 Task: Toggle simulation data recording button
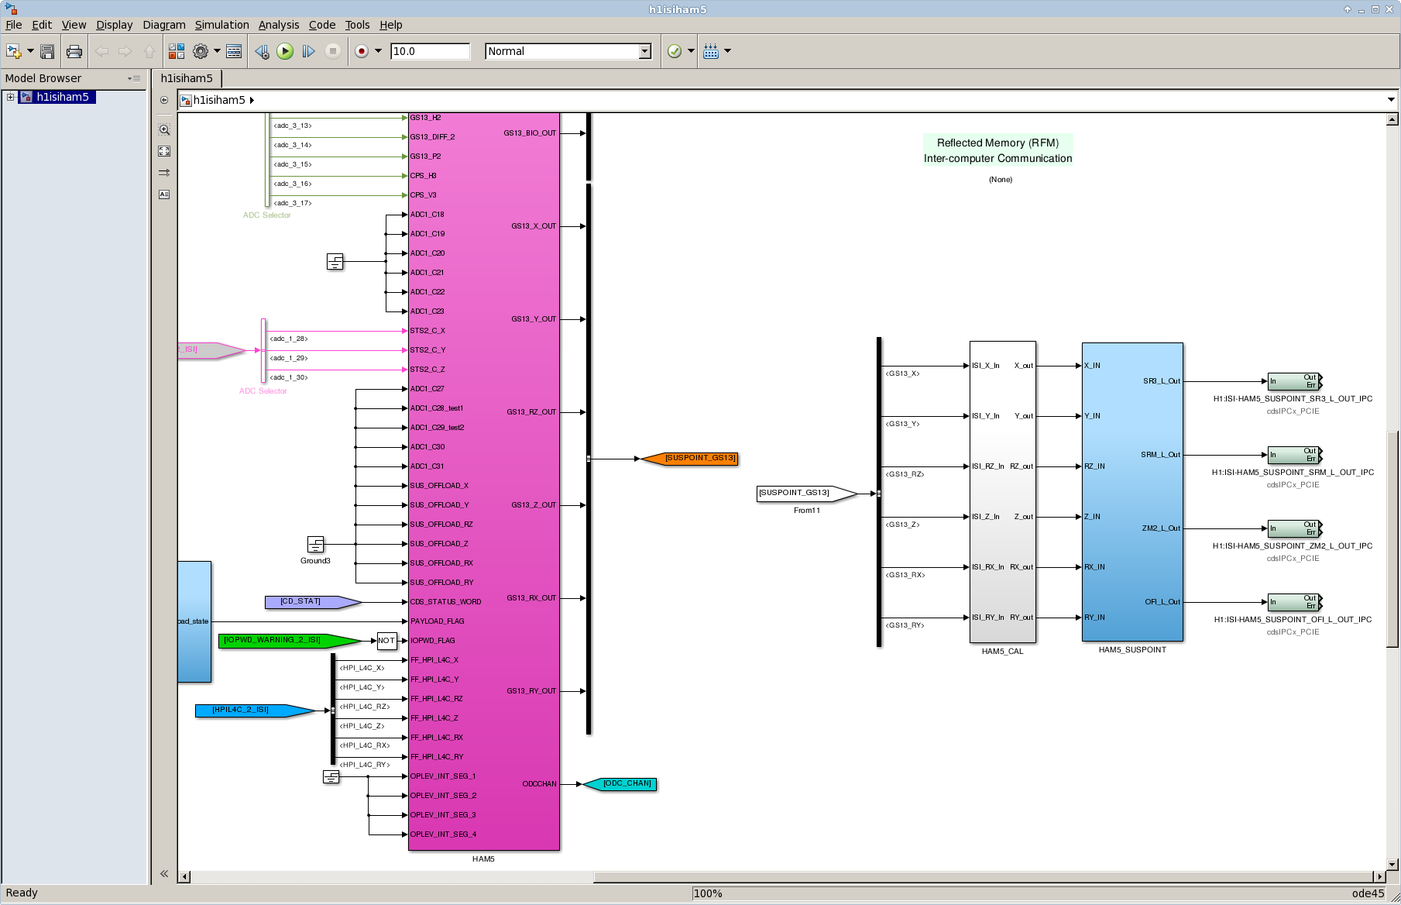click(x=361, y=51)
